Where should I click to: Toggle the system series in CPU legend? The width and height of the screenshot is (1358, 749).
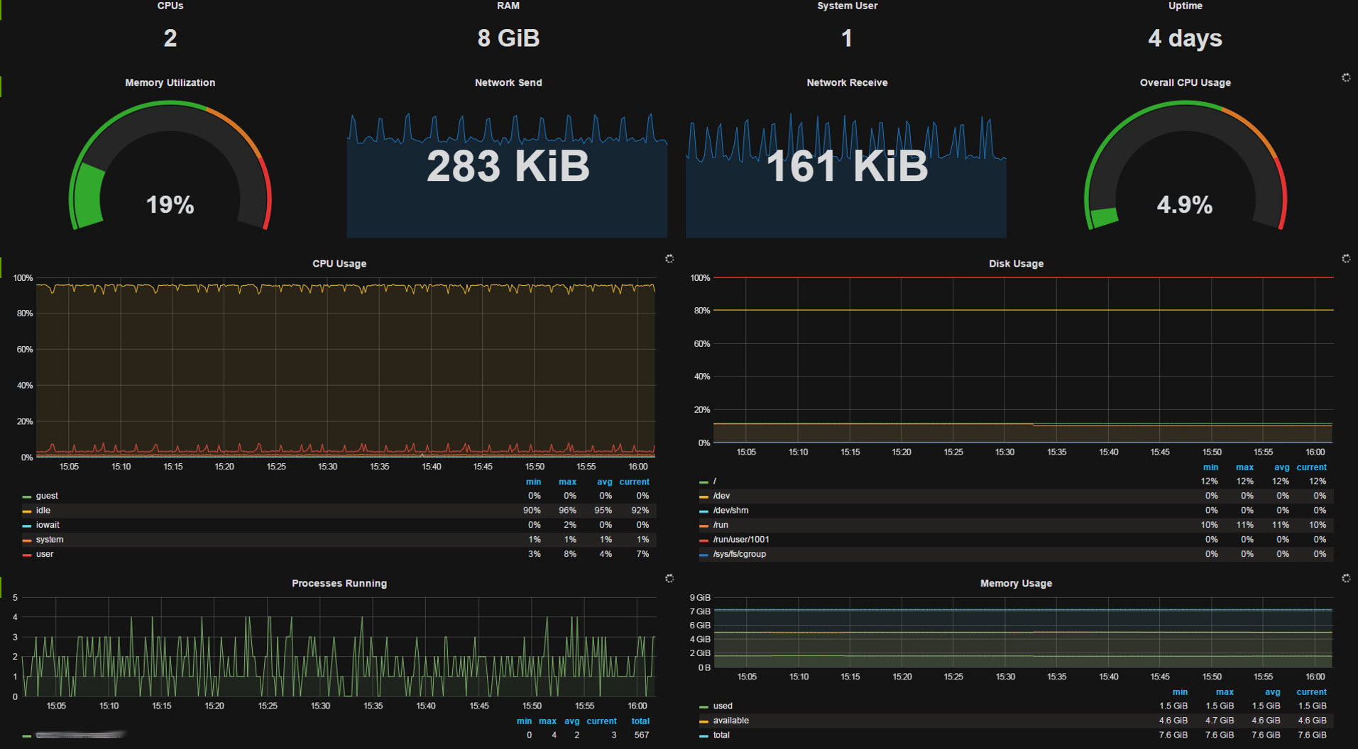coord(50,539)
